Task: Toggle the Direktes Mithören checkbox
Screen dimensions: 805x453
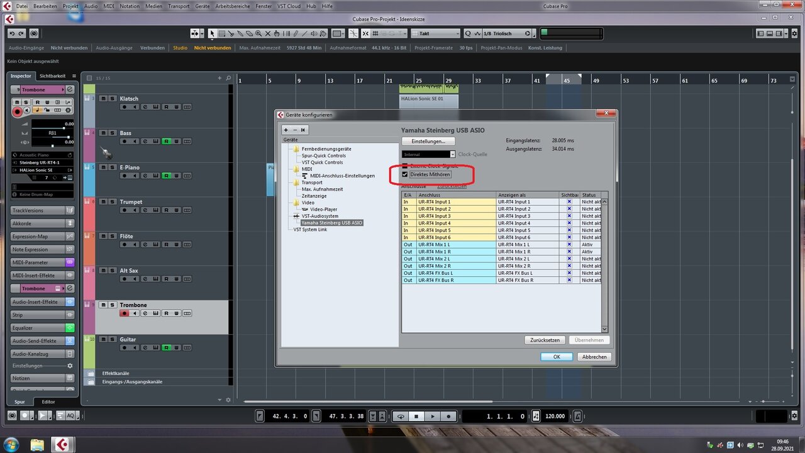Action: coord(405,174)
